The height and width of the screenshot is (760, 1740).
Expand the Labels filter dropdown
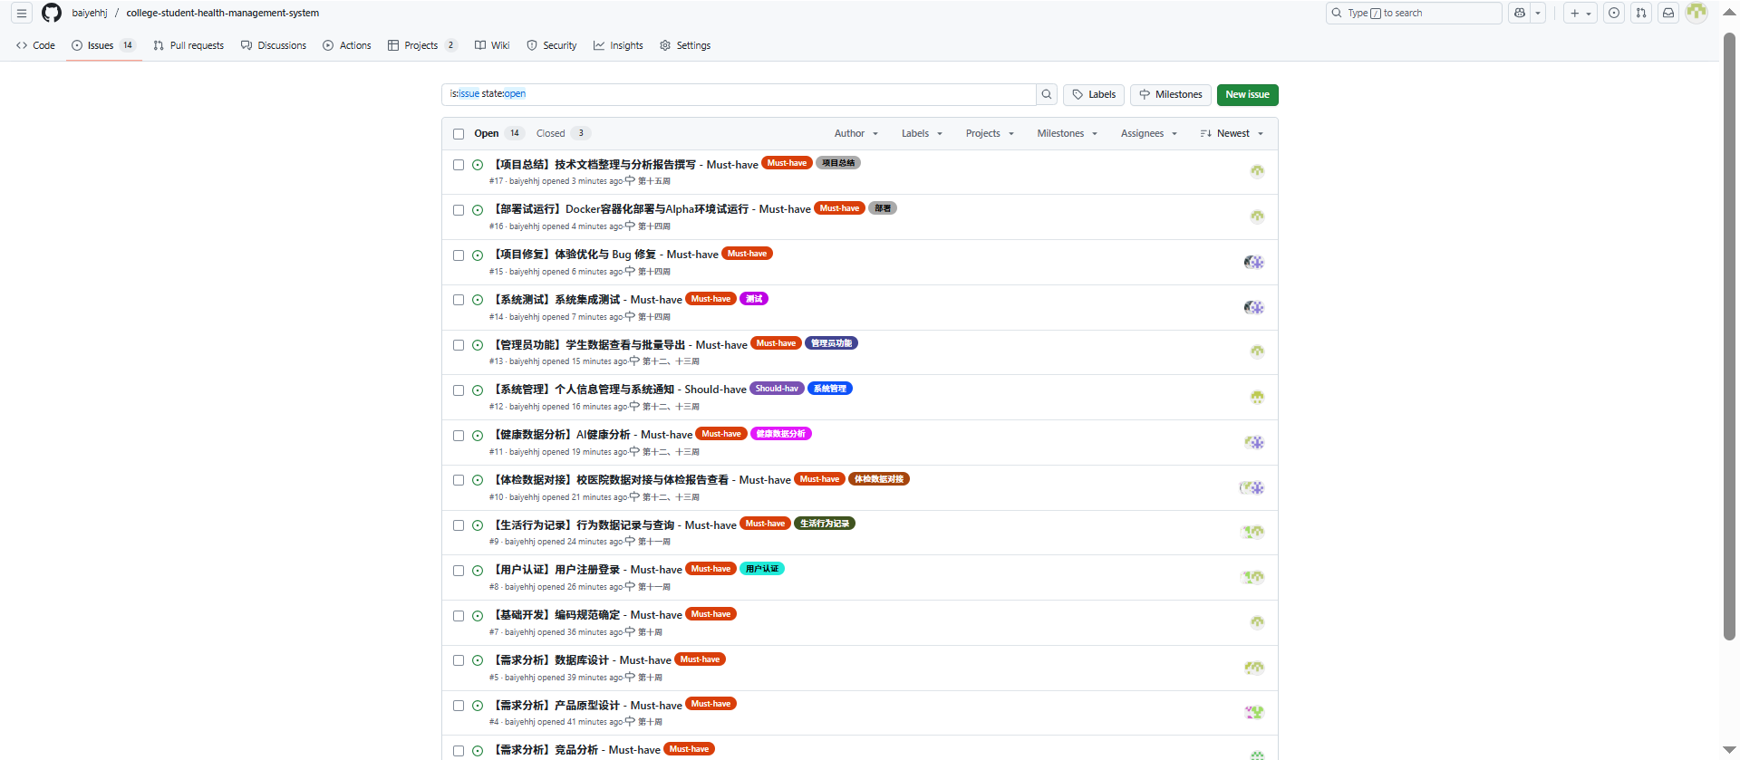click(922, 134)
